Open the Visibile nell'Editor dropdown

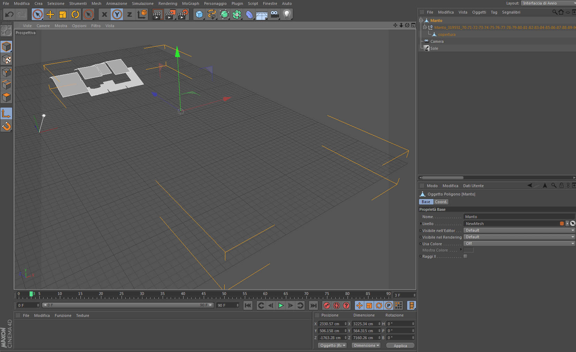(x=519, y=230)
